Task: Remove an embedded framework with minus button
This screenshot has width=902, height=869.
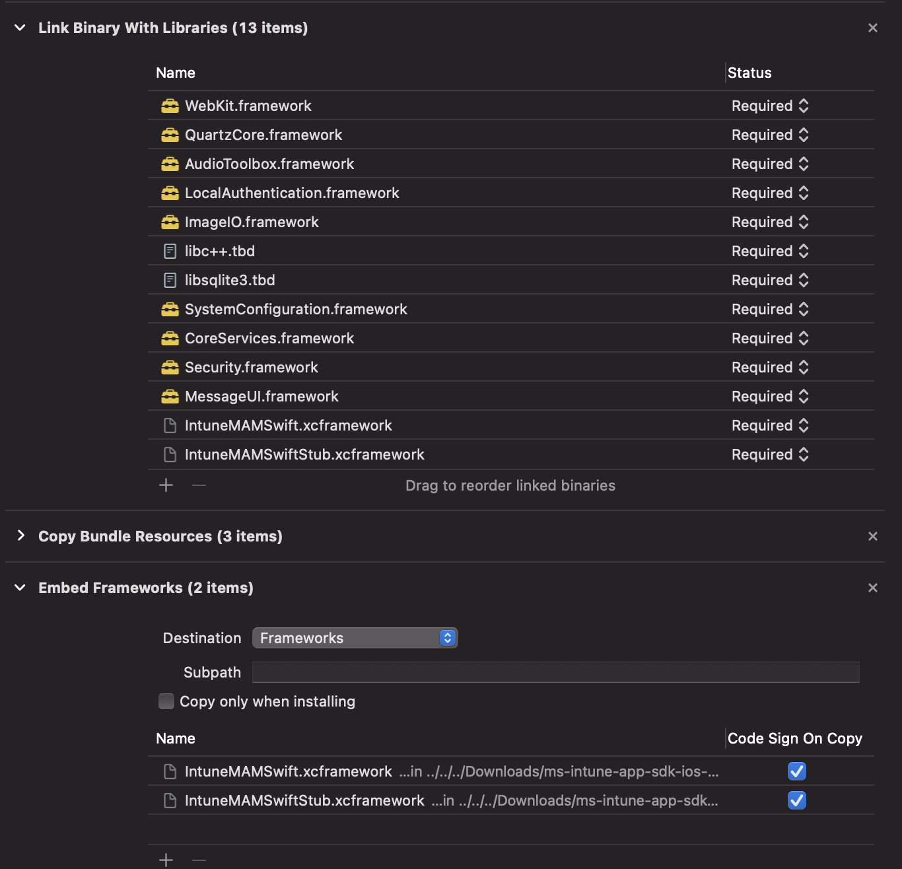Action: (199, 859)
